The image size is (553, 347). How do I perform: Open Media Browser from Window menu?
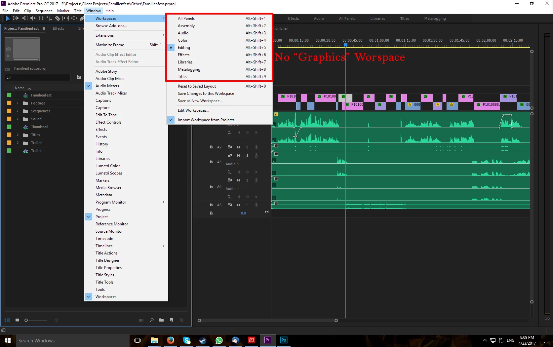coord(126,188)
